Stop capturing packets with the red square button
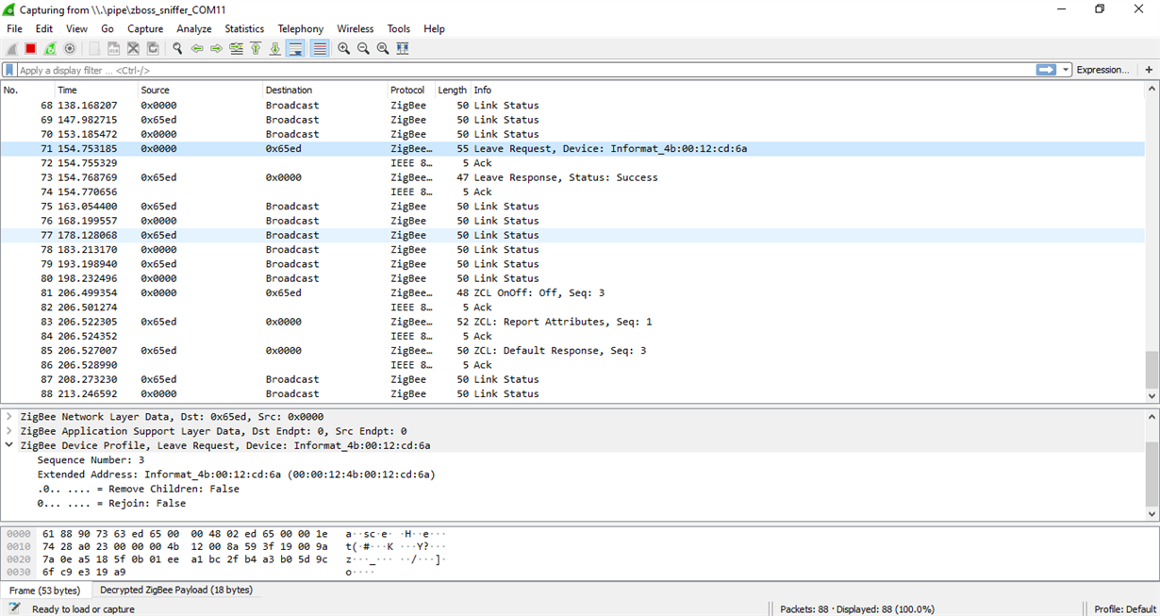Image resolution: width=1160 pixels, height=616 pixels. [30, 48]
